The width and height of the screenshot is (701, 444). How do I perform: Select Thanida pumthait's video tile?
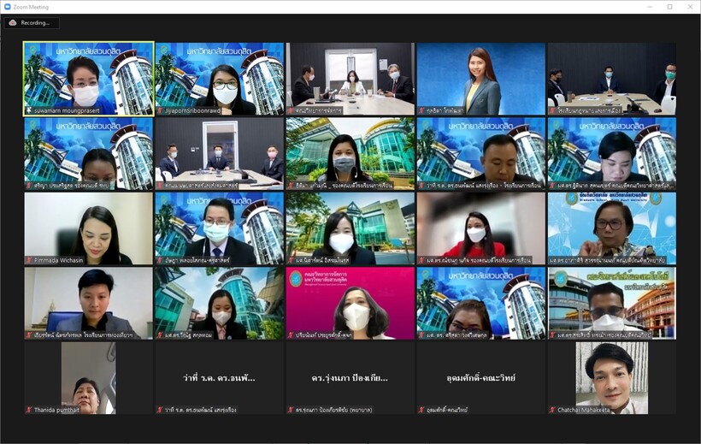(88, 376)
